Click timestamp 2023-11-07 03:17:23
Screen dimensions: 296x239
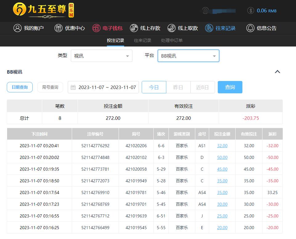(39, 204)
